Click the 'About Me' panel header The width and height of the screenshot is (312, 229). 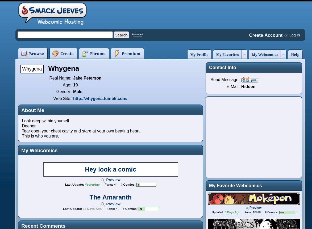(110, 110)
